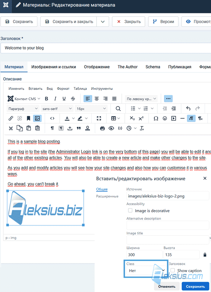Switch to Изображения и ссылки tab
The height and width of the screenshot is (292, 211).
54,67
